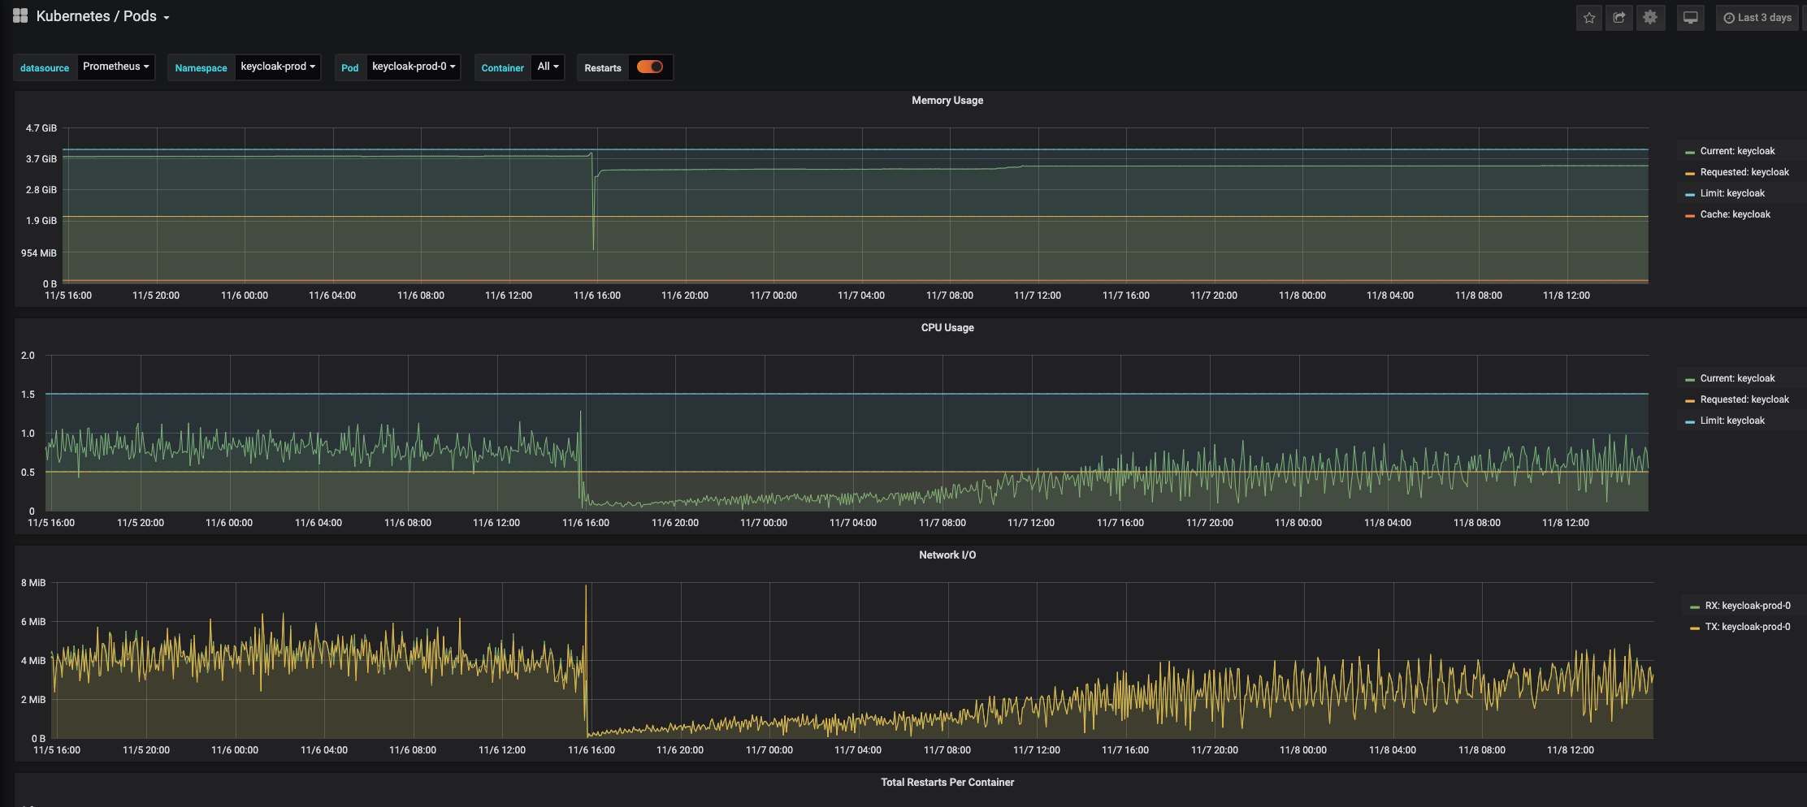
Task: Click the share dashboard icon
Action: [x=1619, y=18]
